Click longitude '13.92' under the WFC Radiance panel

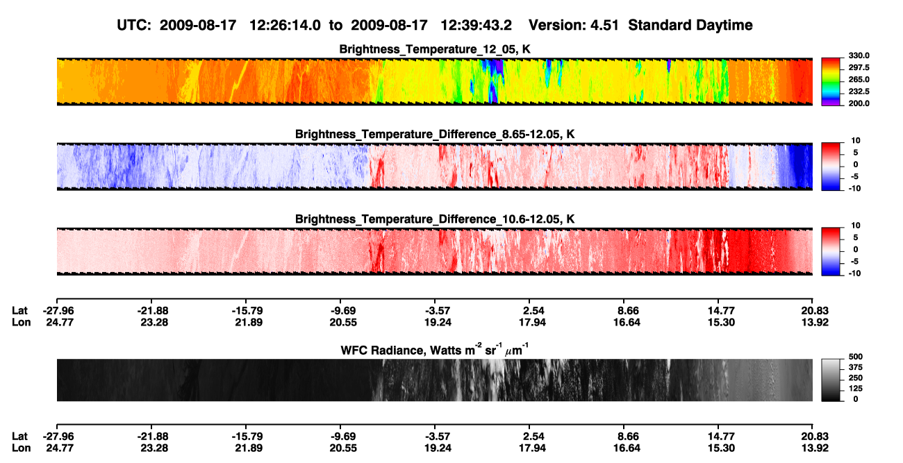tap(814, 447)
